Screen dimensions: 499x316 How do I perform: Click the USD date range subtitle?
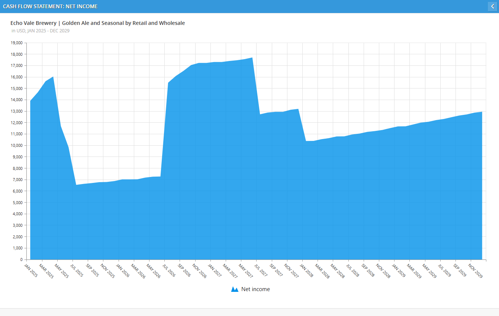[41, 31]
